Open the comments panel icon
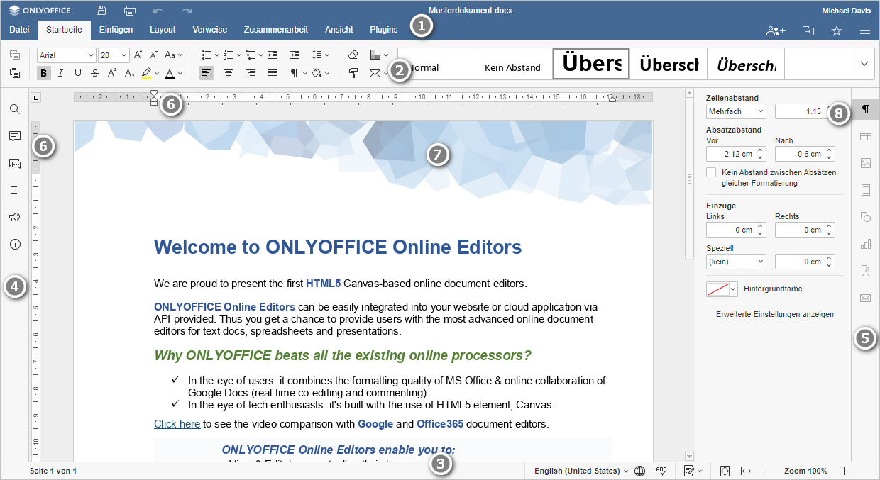Viewport: 880px width, 480px height. 14,136
